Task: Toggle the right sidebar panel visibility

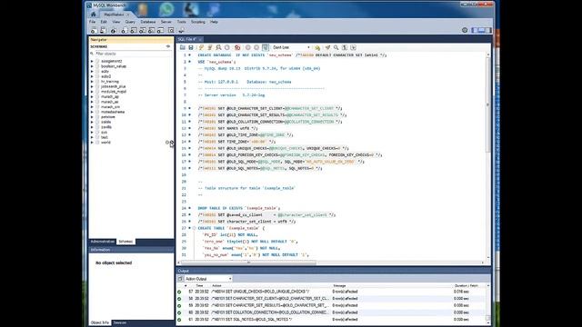Action: pos(488,30)
